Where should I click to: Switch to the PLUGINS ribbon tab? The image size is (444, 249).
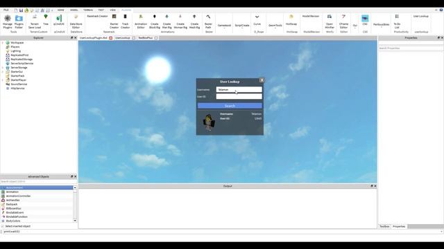(x=126, y=10)
